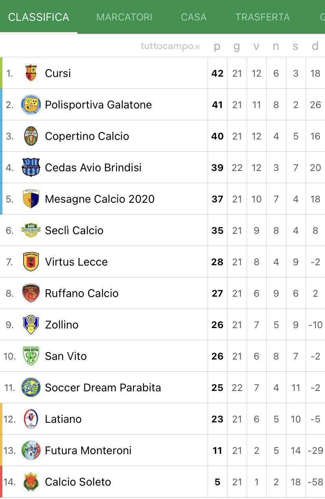This screenshot has height=499, width=325.
Task: Tap the Virtus Lecce shield icon
Action: [x=31, y=262]
